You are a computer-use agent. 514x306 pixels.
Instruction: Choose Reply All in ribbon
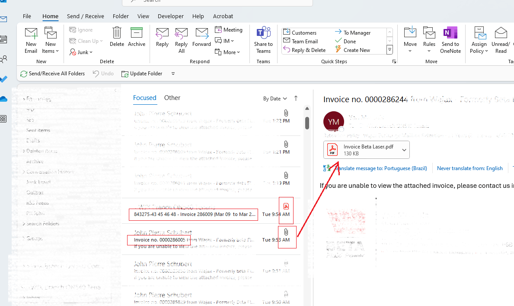181,40
